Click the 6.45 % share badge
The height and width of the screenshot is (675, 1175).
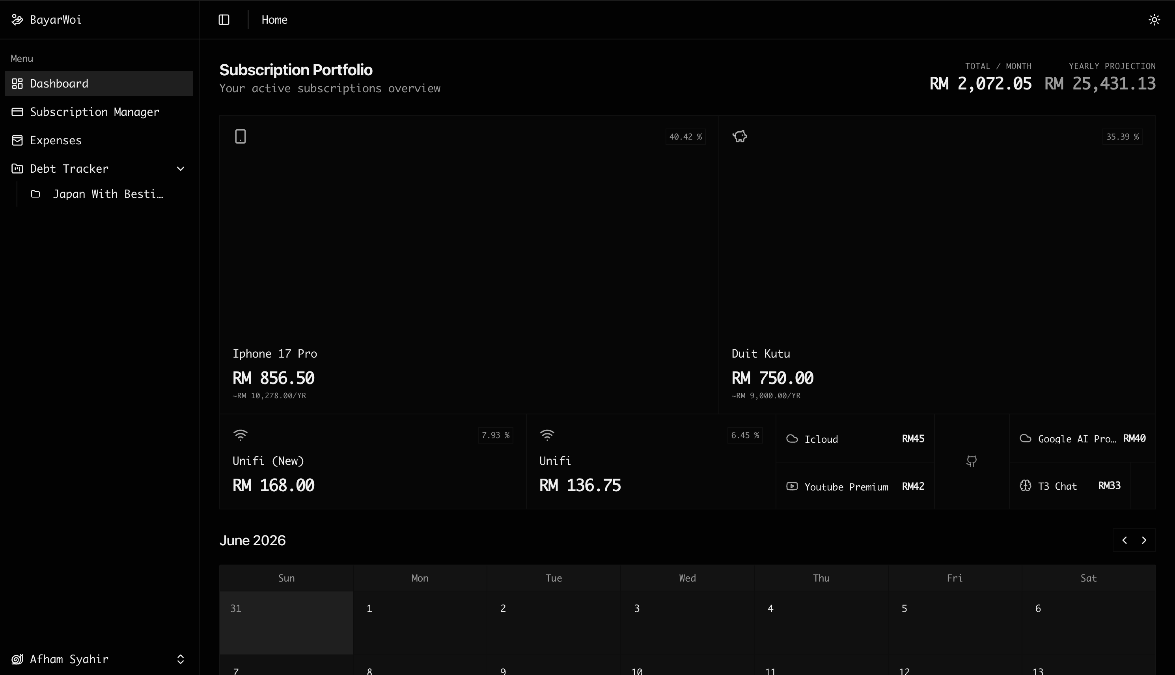(x=745, y=435)
